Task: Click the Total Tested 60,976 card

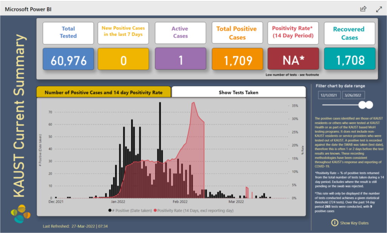Action: 68,59
